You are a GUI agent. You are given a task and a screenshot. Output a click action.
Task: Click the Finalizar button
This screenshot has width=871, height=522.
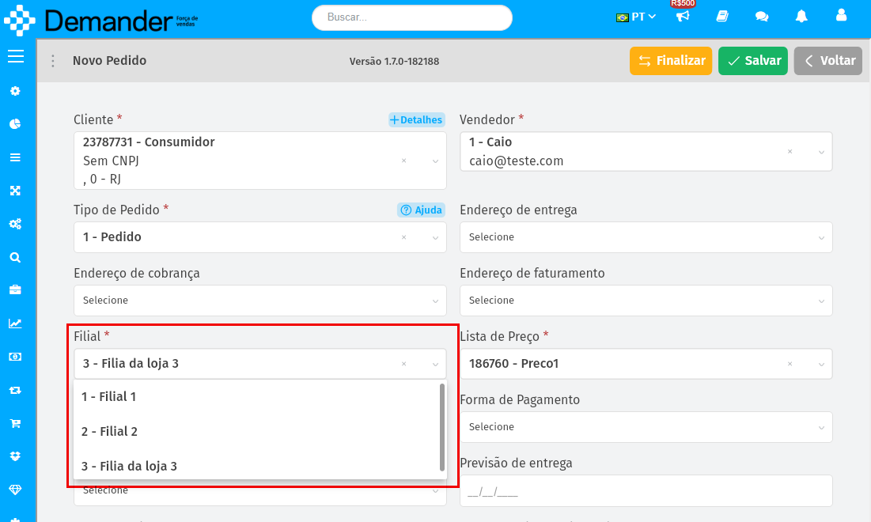[671, 61]
